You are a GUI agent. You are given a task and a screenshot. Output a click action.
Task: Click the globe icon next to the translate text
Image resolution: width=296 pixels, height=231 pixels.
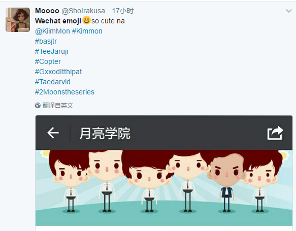click(38, 105)
